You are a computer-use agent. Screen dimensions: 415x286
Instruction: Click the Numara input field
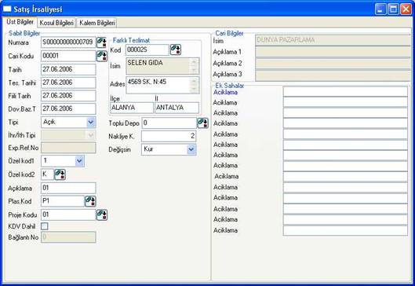click(x=68, y=42)
